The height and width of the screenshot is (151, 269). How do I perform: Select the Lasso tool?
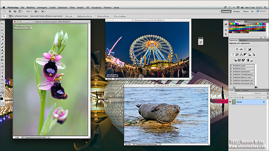[2, 30]
